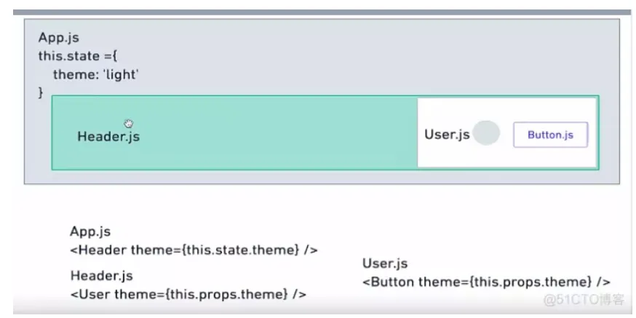636x318 pixels.
Task: Click the gray user avatar circle
Action: (x=486, y=132)
